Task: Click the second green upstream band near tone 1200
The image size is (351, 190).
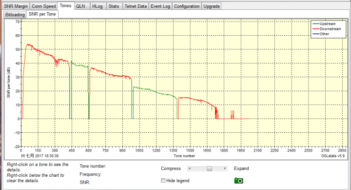Action: (156, 92)
